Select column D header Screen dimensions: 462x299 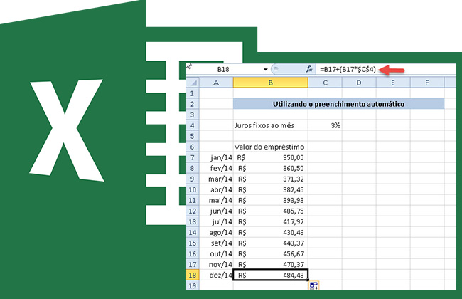point(359,83)
